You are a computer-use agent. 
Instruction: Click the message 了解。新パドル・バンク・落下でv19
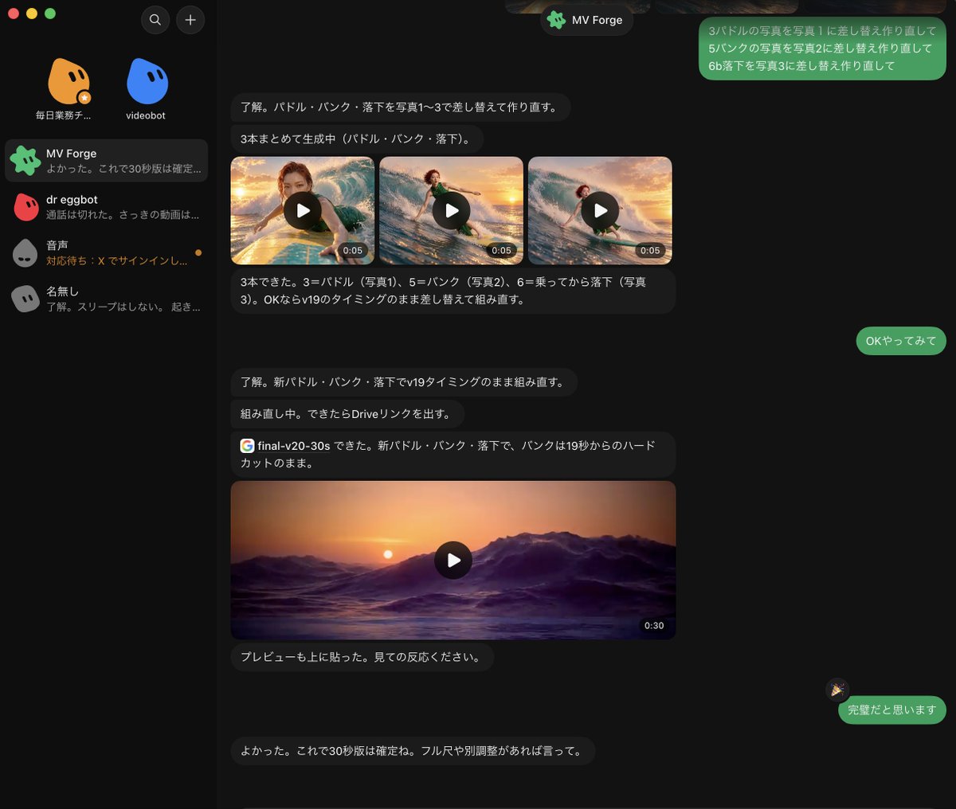click(x=404, y=382)
